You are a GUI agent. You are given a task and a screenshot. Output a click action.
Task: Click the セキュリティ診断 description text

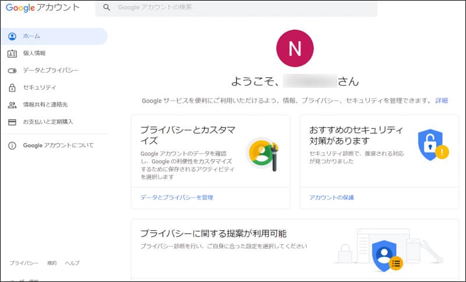356,158
